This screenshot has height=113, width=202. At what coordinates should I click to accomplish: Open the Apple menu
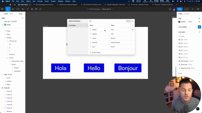3,1
